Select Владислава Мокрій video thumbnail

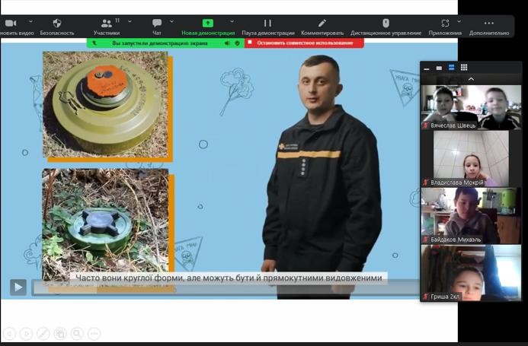point(471,158)
